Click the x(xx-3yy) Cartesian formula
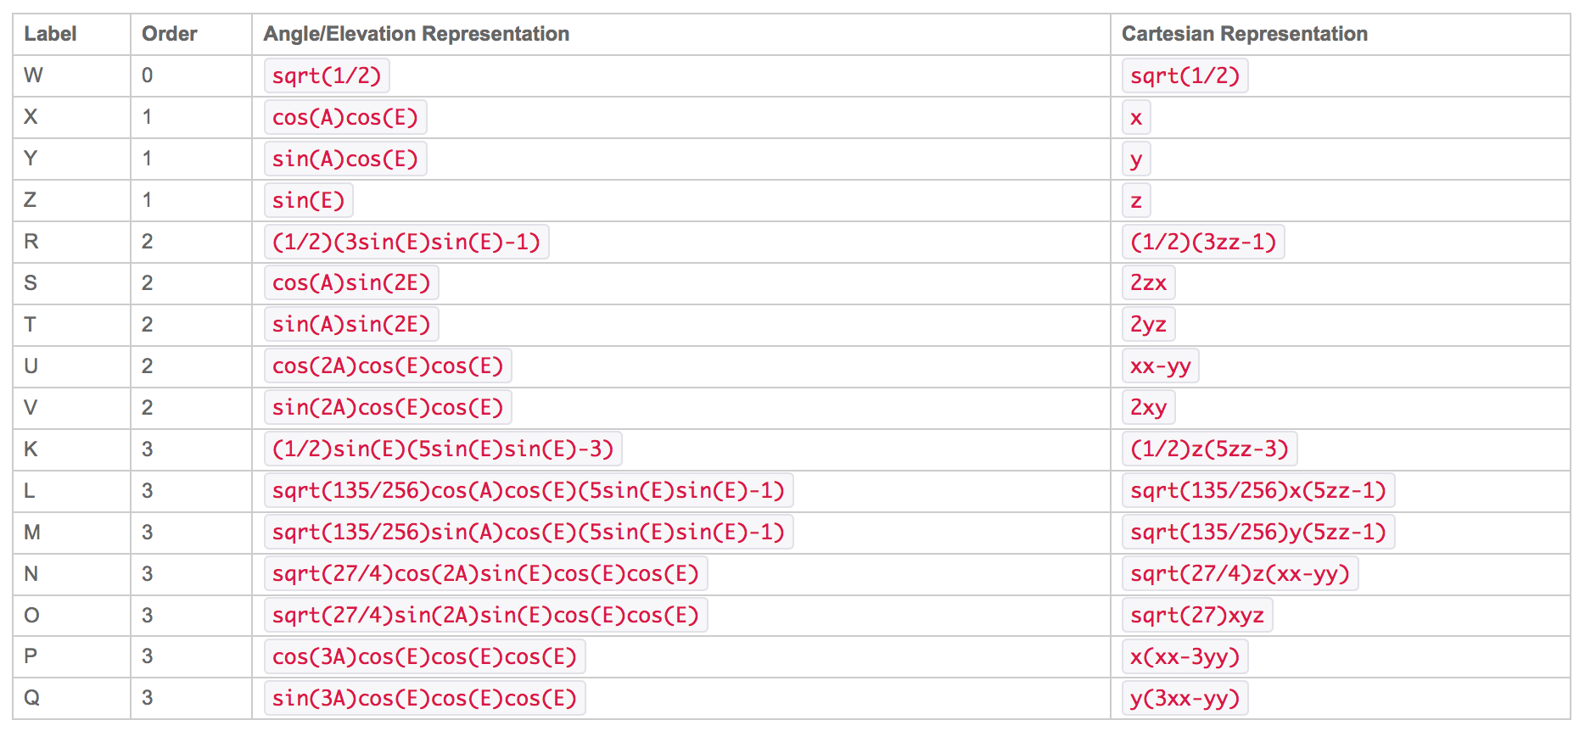This screenshot has width=1585, height=731. 1185,656
